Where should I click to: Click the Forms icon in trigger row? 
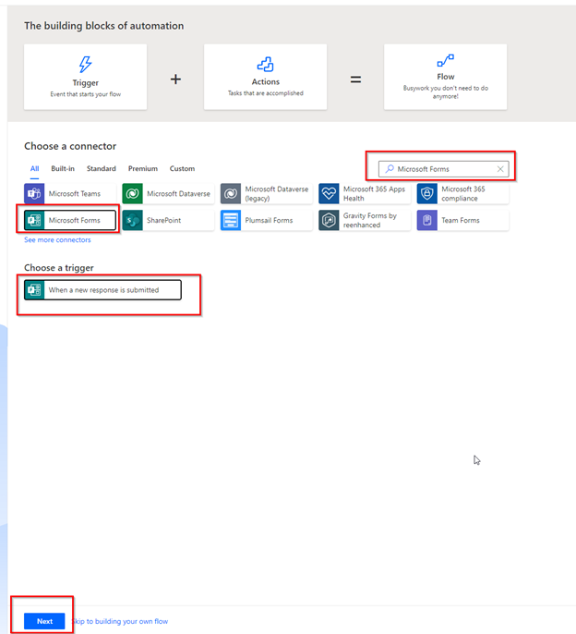tap(34, 290)
